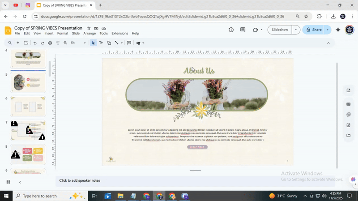Star the presentation title
The height and width of the screenshot is (201, 358).
coord(89,28)
